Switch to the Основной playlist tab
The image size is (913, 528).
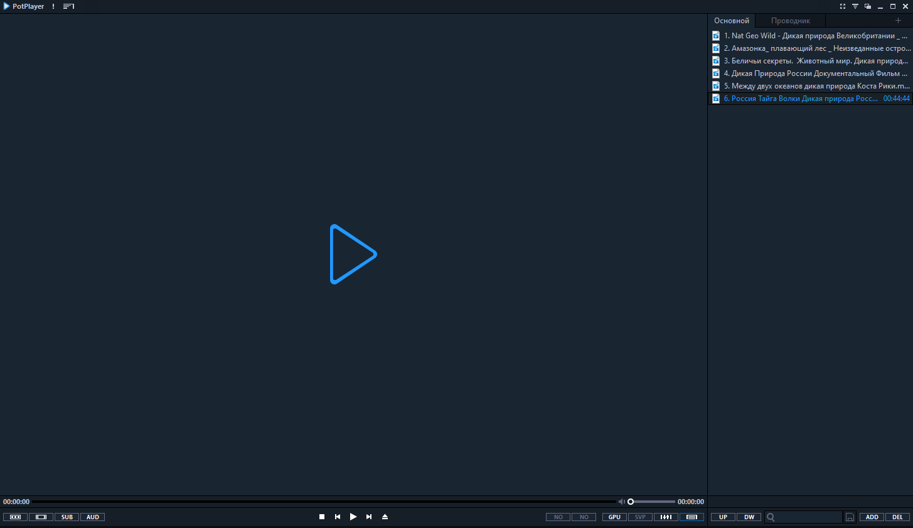click(732, 21)
